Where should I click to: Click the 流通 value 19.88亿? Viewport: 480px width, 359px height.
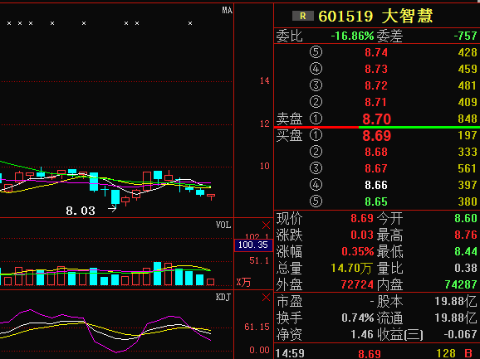point(456,318)
